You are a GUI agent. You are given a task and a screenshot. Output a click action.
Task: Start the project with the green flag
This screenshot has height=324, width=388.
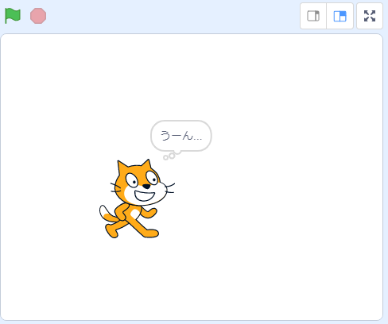pos(13,16)
